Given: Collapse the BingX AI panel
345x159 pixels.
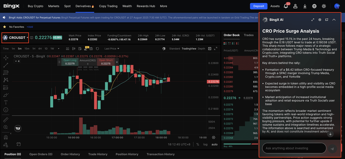Looking at the screenshot, I should [x=334, y=20].
